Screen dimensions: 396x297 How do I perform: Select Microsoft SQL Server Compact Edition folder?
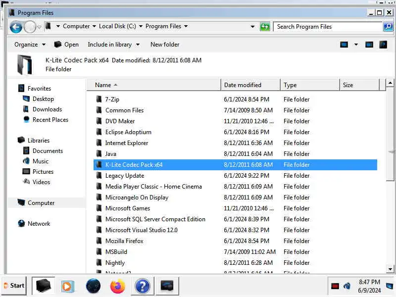[155, 219]
